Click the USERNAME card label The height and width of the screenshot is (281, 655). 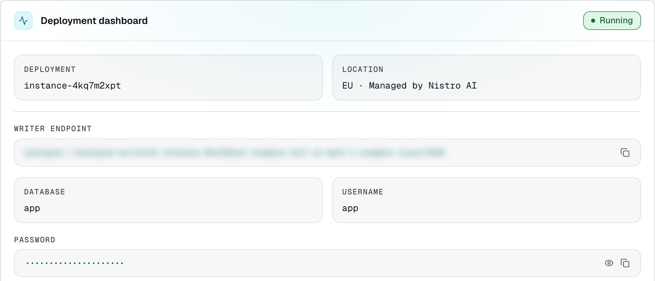pyautogui.click(x=363, y=192)
